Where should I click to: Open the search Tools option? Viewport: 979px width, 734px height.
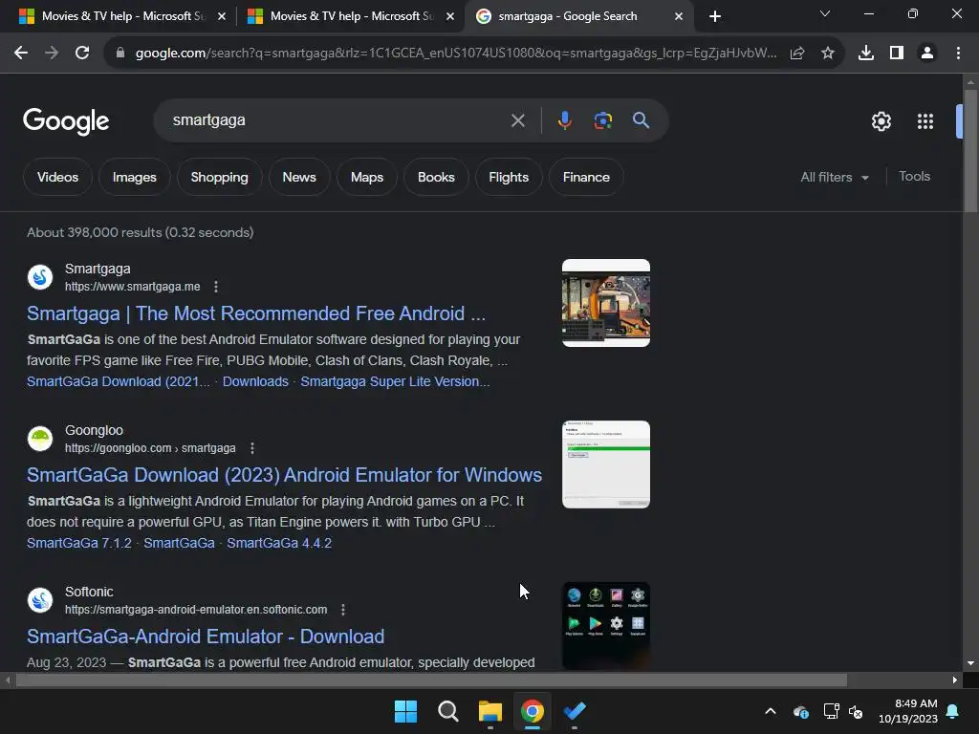coord(914,177)
